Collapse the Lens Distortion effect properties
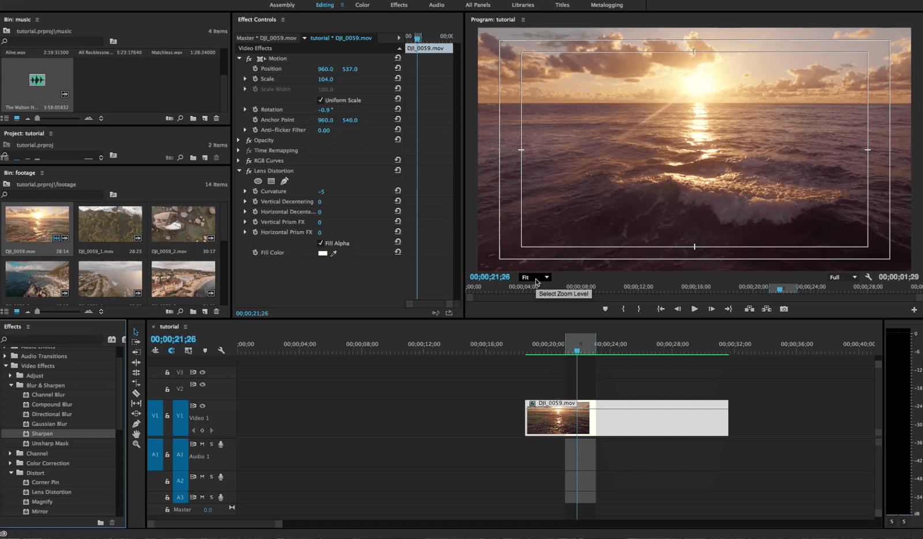The height and width of the screenshot is (539, 923). click(x=239, y=171)
